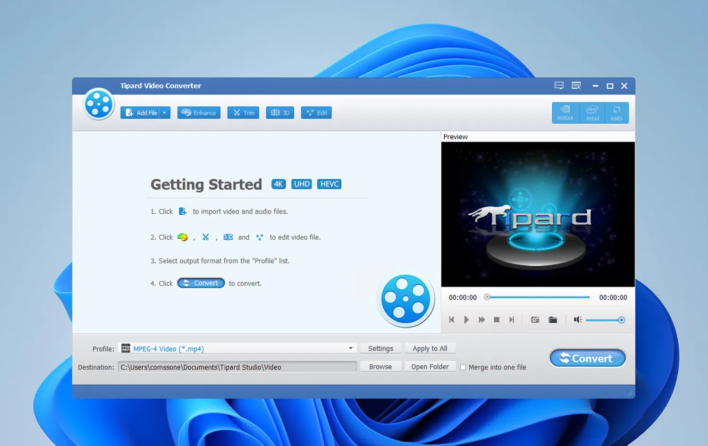The width and height of the screenshot is (708, 446).
Task: Click the total duration 00:00:00 on the right
Action: click(x=613, y=297)
